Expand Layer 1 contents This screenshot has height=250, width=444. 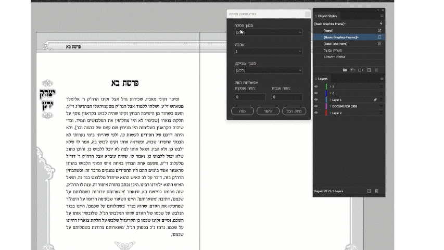(330, 100)
